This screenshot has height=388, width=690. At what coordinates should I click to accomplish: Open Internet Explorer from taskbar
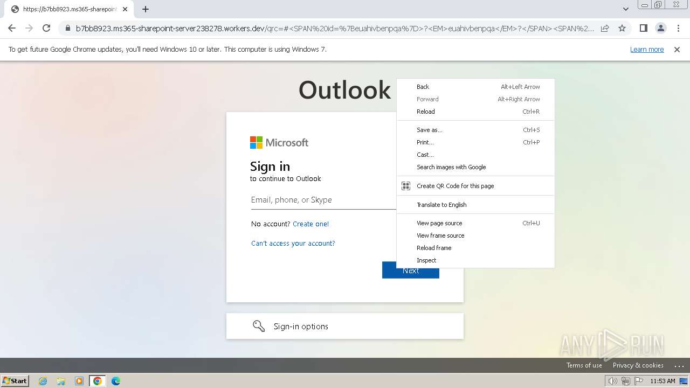pyautogui.click(x=43, y=381)
